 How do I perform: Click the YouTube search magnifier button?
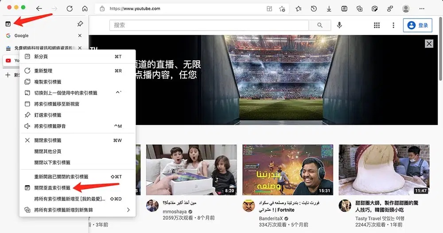point(320,25)
